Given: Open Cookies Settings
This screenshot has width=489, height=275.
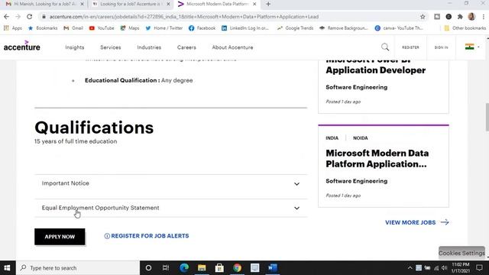Looking at the screenshot, I should pyautogui.click(x=461, y=253).
